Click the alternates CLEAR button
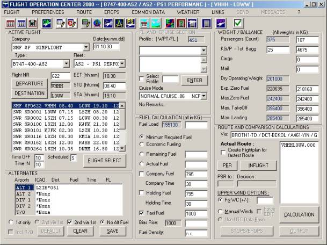 click(x=81, y=231)
